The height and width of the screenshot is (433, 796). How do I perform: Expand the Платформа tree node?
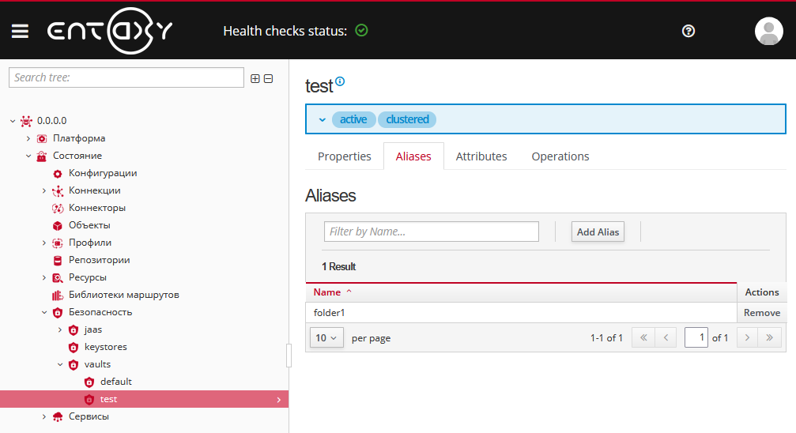[x=28, y=138]
